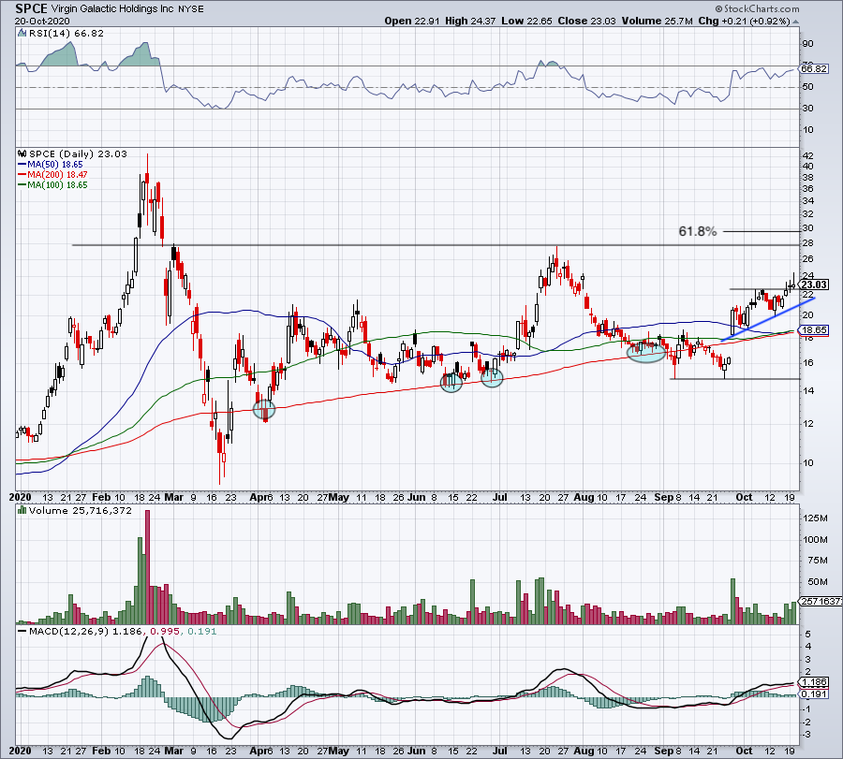The height and width of the screenshot is (759, 843).
Task: Click the 100M label on volume axis
Action: [815, 539]
